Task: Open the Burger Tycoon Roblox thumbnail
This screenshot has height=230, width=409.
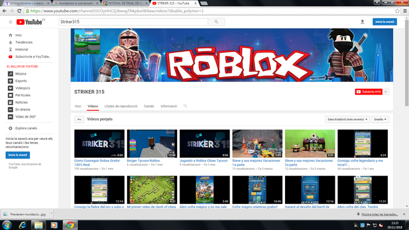Action: (152, 144)
